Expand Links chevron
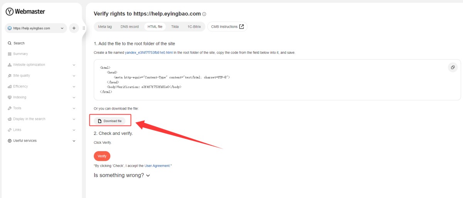Viewport: 463px width, 198px height. click(x=74, y=130)
